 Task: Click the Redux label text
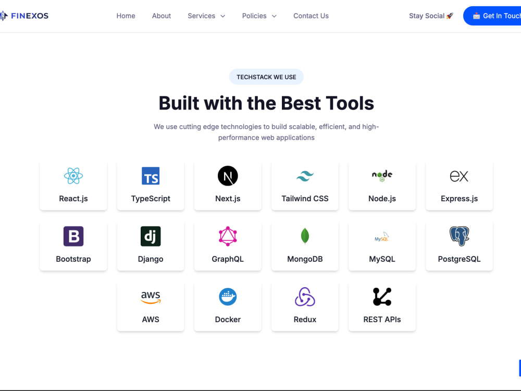[305, 320]
